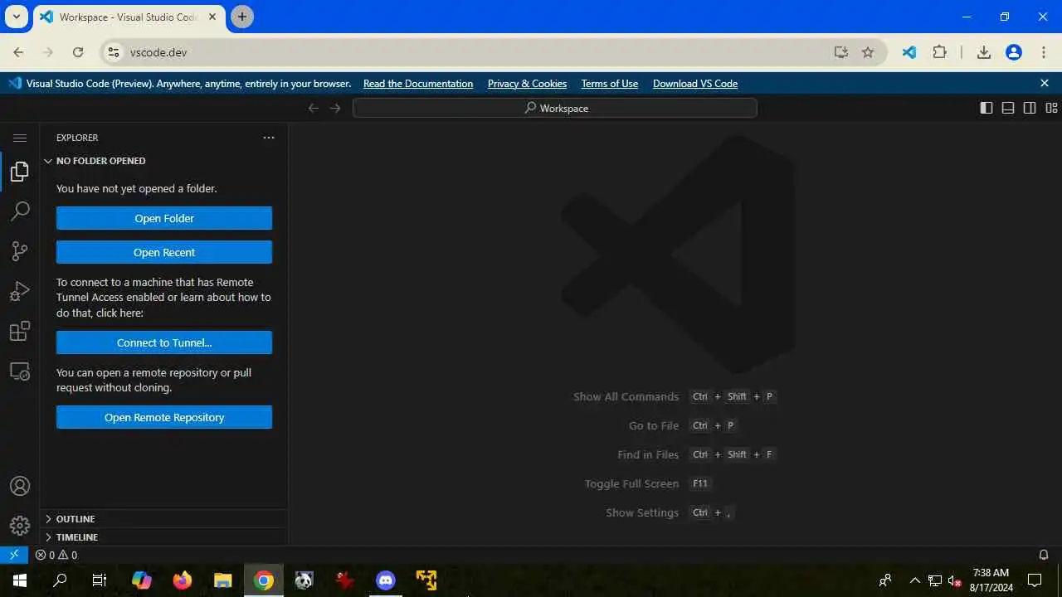Open the Chrome profile avatar
The image size is (1062, 597).
pyautogui.click(x=1014, y=52)
